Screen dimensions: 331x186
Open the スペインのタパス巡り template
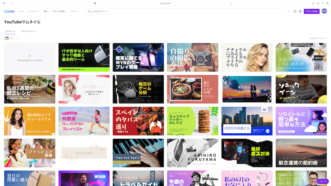(x=138, y=121)
